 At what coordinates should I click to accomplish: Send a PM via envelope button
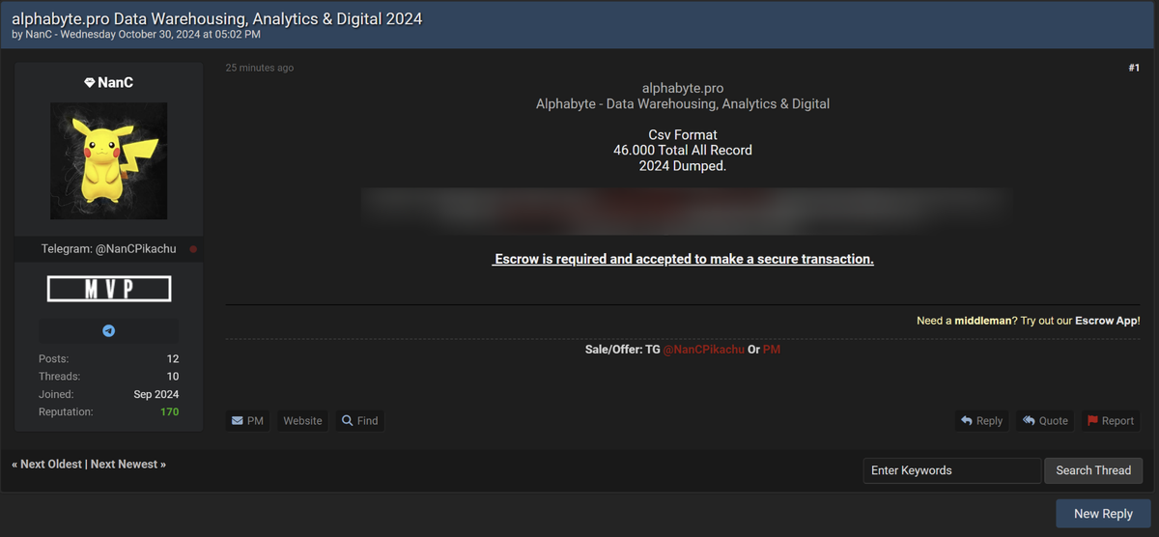[247, 421]
